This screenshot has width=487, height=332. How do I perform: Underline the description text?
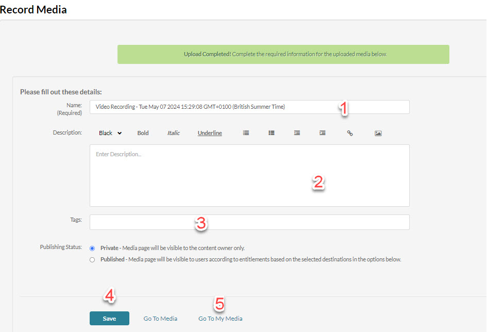click(x=209, y=132)
